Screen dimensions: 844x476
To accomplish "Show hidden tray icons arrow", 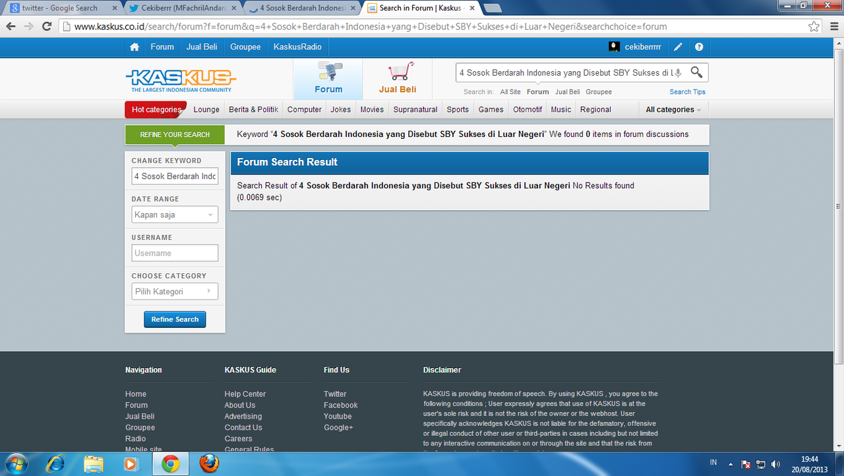I will click(731, 463).
